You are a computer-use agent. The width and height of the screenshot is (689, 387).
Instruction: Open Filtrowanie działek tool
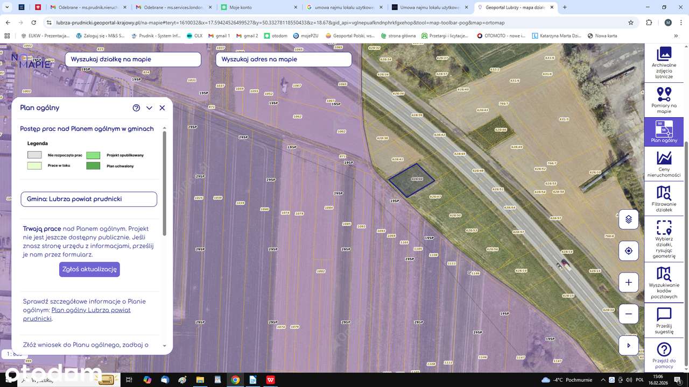click(x=664, y=199)
